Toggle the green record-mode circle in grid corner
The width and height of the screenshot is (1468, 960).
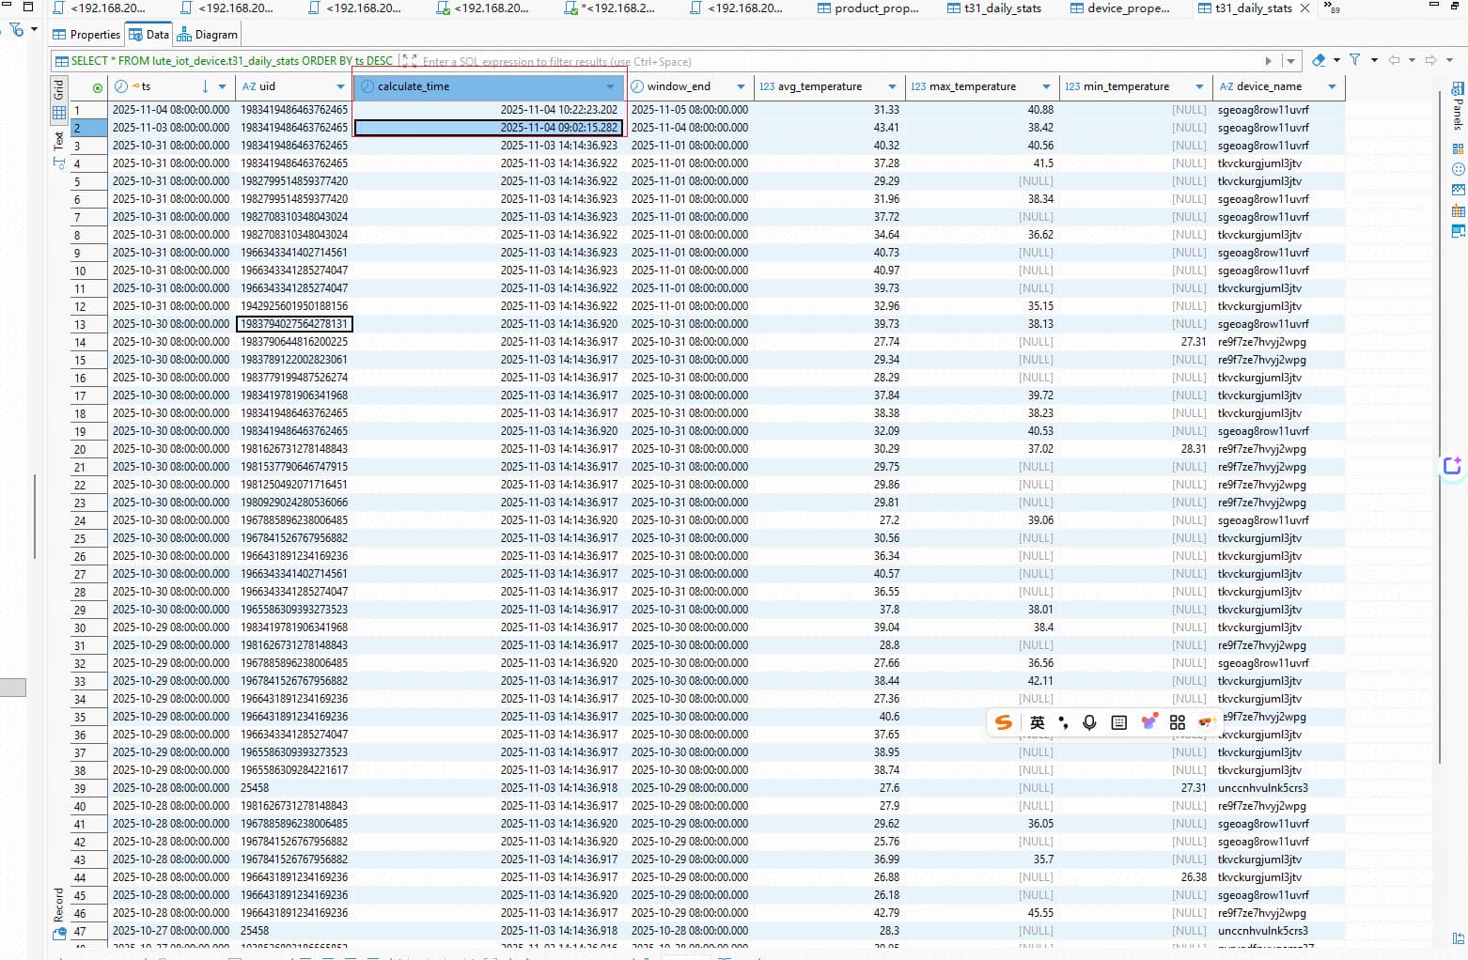(x=98, y=87)
